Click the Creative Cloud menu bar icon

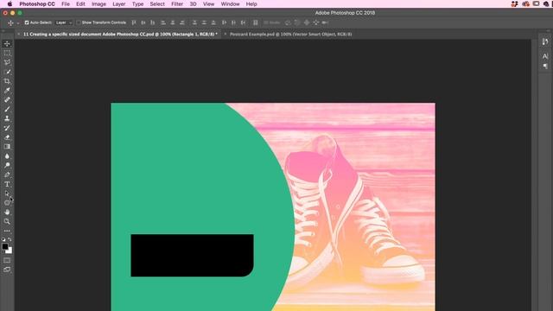pyautogui.click(x=525, y=4)
